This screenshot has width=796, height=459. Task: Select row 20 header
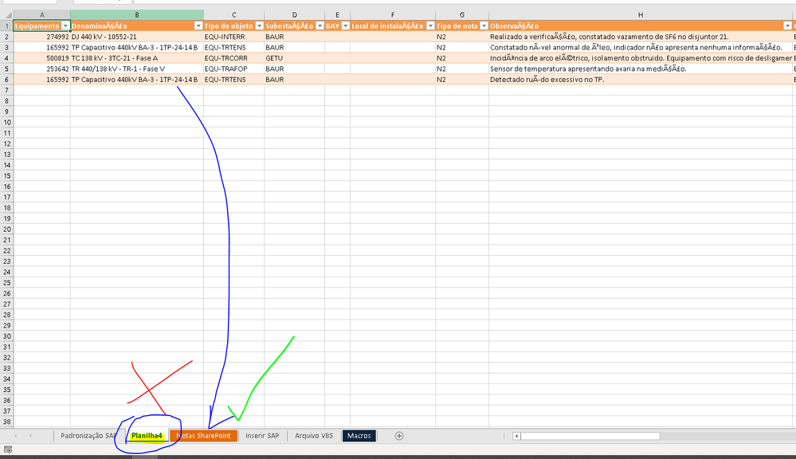coord(6,229)
